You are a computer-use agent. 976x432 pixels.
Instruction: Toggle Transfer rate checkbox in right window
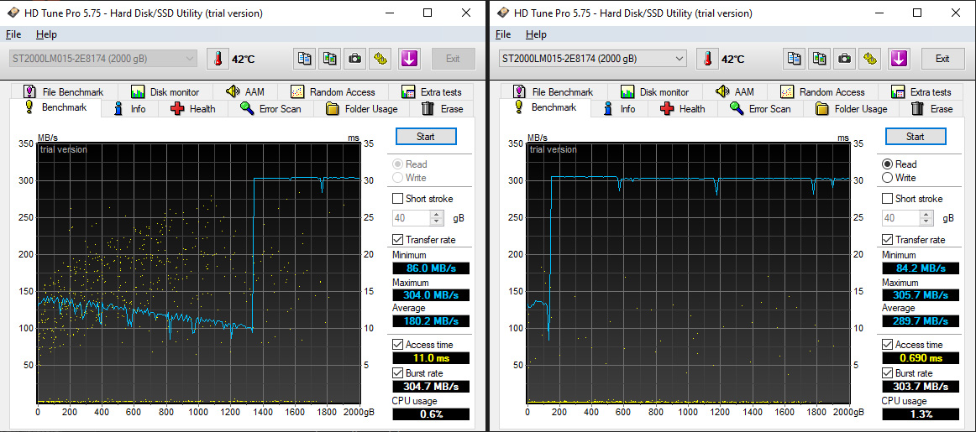point(887,239)
